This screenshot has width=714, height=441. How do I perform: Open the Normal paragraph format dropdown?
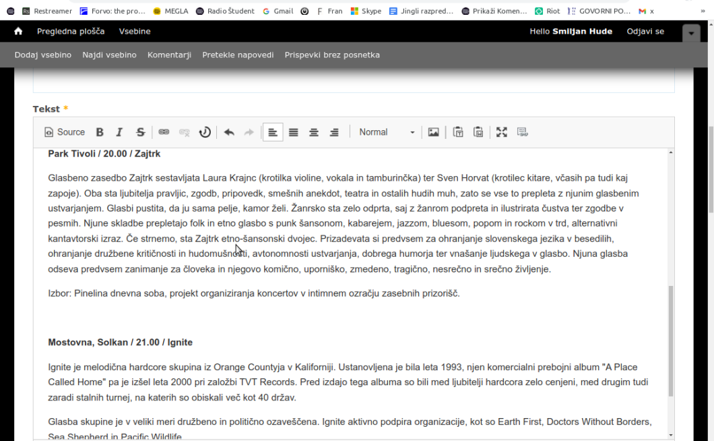[387, 132]
